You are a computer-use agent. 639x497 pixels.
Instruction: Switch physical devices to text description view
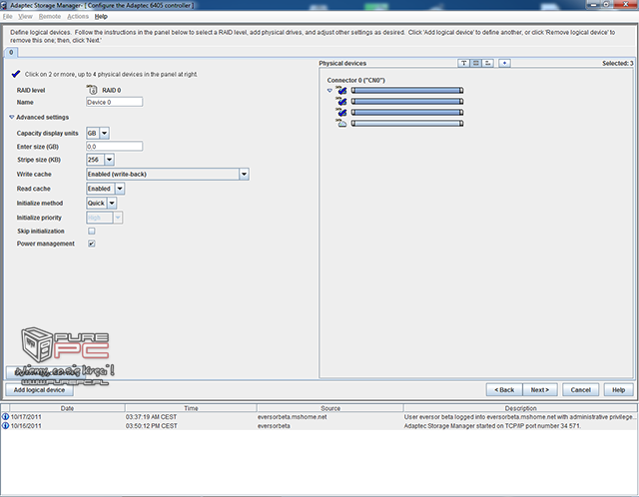point(463,63)
